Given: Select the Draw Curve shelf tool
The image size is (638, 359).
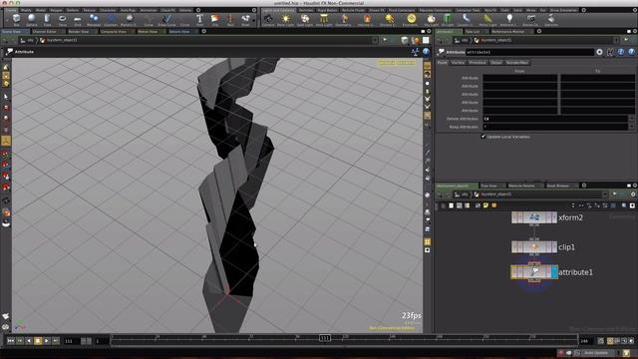Looking at the screenshot, I should coord(166,20).
